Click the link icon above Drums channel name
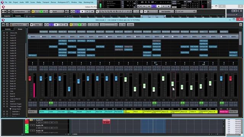244x137 pixels. coord(41,109)
